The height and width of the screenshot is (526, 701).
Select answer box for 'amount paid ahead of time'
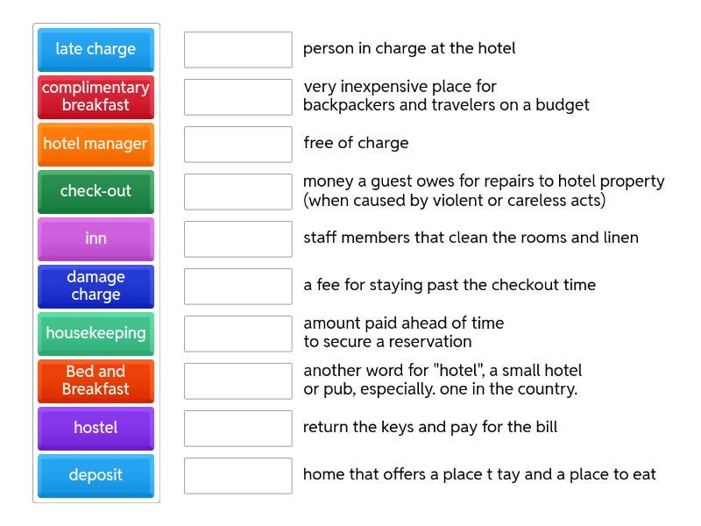pyautogui.click(x=237, y=334)
